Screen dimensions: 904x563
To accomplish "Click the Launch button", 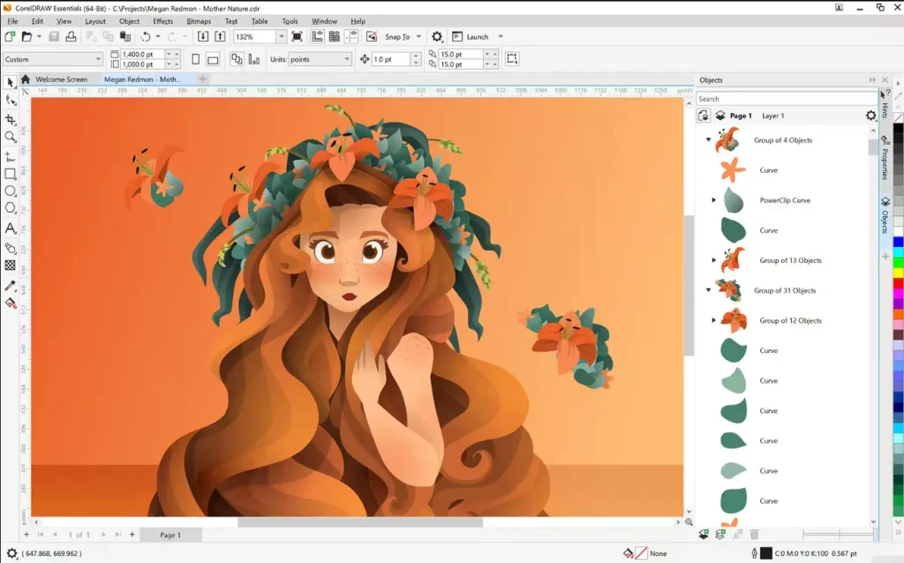I will click(471, 36).
